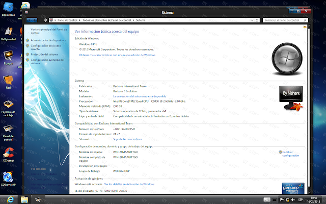This screenshot has height=204, width=326.
Task: Click the Intel Core 2 Quad processor value
Action: tap(149, 101)
